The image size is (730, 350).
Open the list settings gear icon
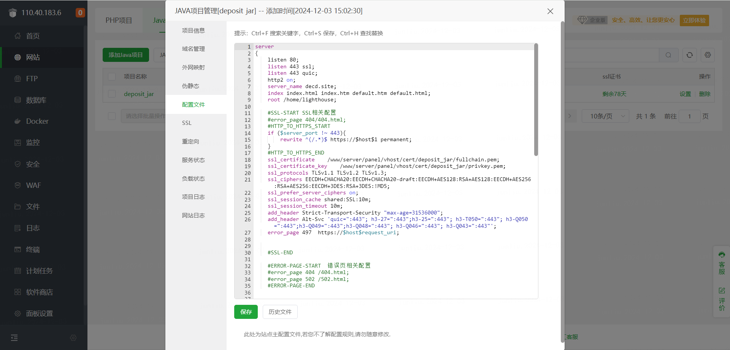[708, 55]
